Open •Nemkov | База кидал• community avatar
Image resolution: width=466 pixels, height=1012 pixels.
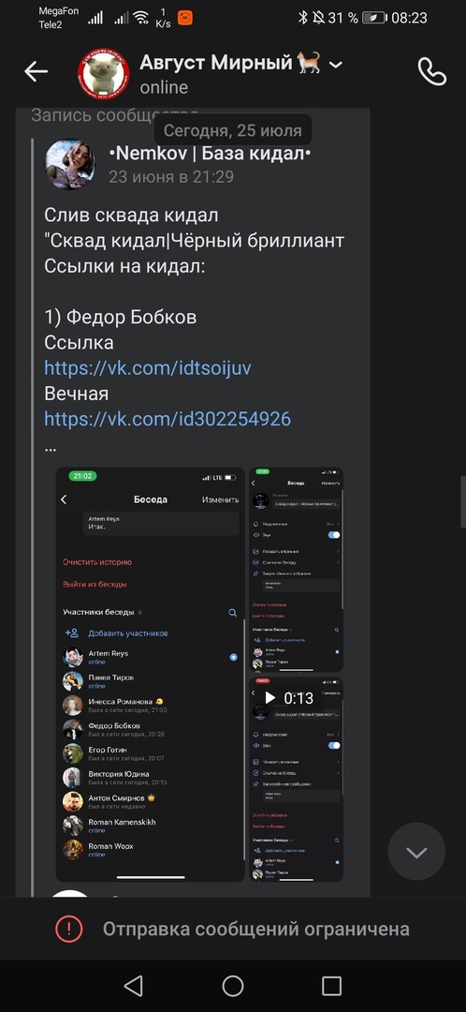[69, 165]
